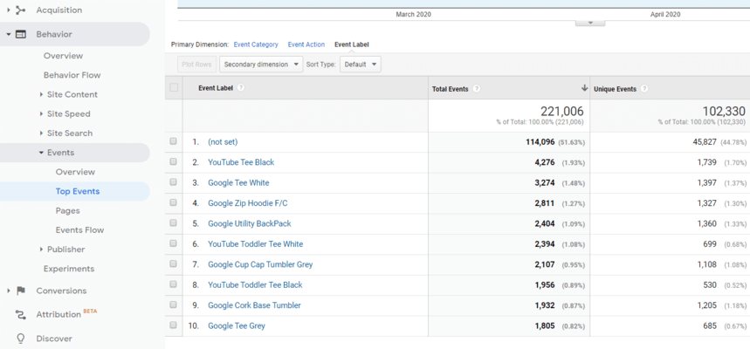
Task: Check the box for YouTube Tee Black row
Action: [x=174, y=162]
